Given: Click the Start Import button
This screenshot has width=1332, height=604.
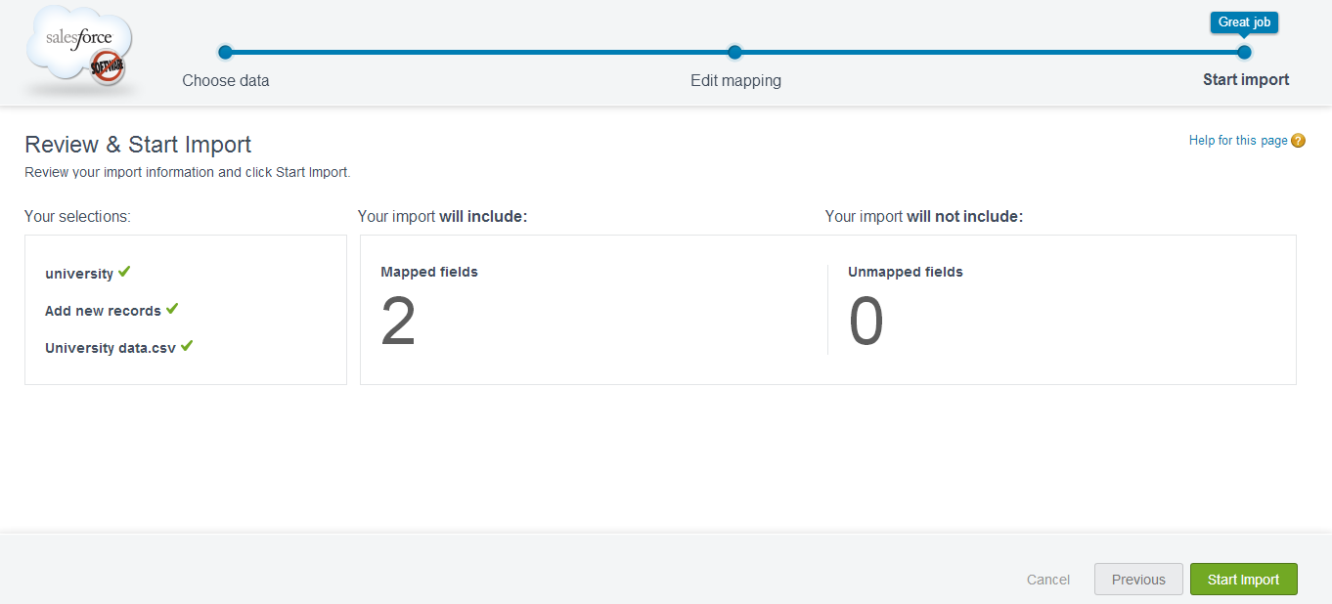Looking at the screenshot, I should pyautogui.click(x=1244, y=580).
